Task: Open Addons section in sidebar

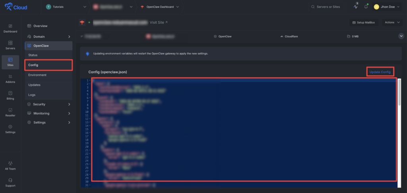Action: [10, 78]
